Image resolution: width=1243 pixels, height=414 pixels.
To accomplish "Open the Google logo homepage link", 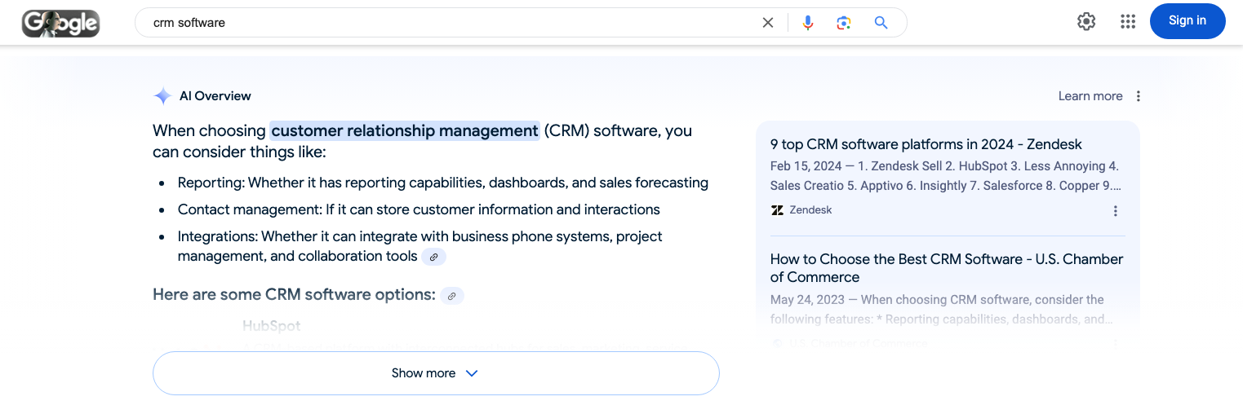I will (60, 23).
